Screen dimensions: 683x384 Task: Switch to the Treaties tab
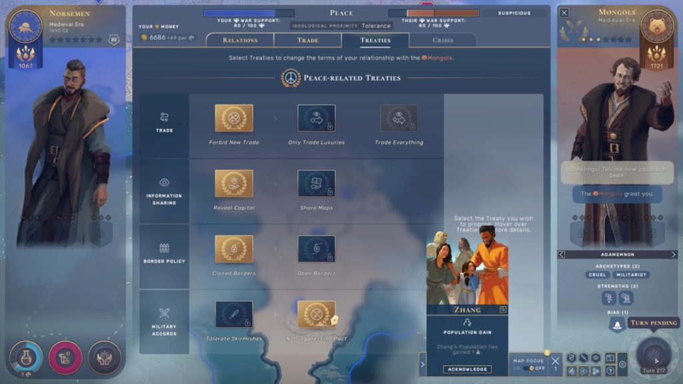point(375,40)
